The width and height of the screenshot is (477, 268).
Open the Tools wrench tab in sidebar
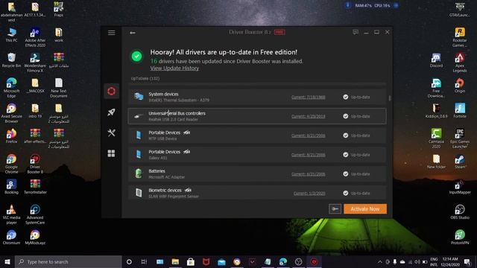[x=111, y=133]
